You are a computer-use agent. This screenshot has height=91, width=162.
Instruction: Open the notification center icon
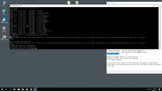(x=159, y=89)
